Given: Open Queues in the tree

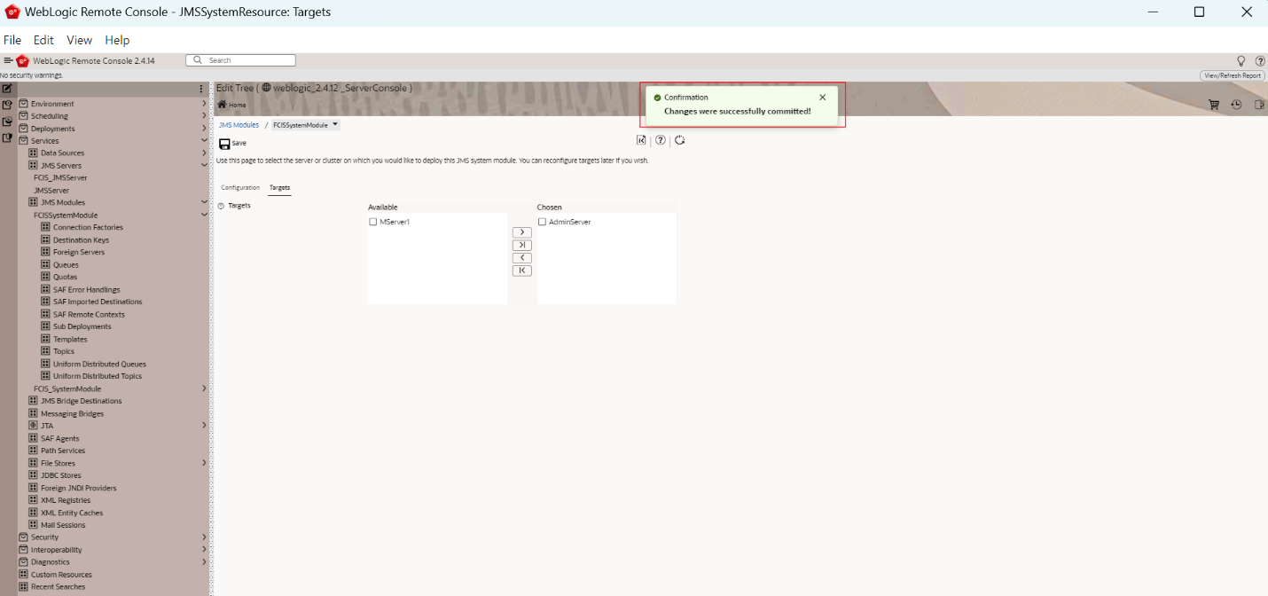Looking at the screenshot, I should click(66, 265).
